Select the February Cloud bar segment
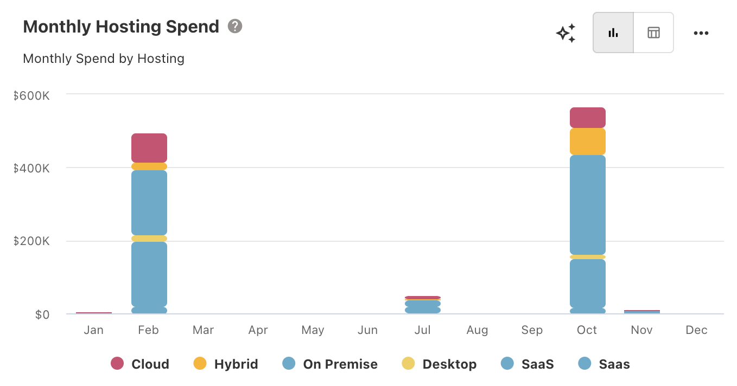The image size is (737, 386). [x=149, y=147]
